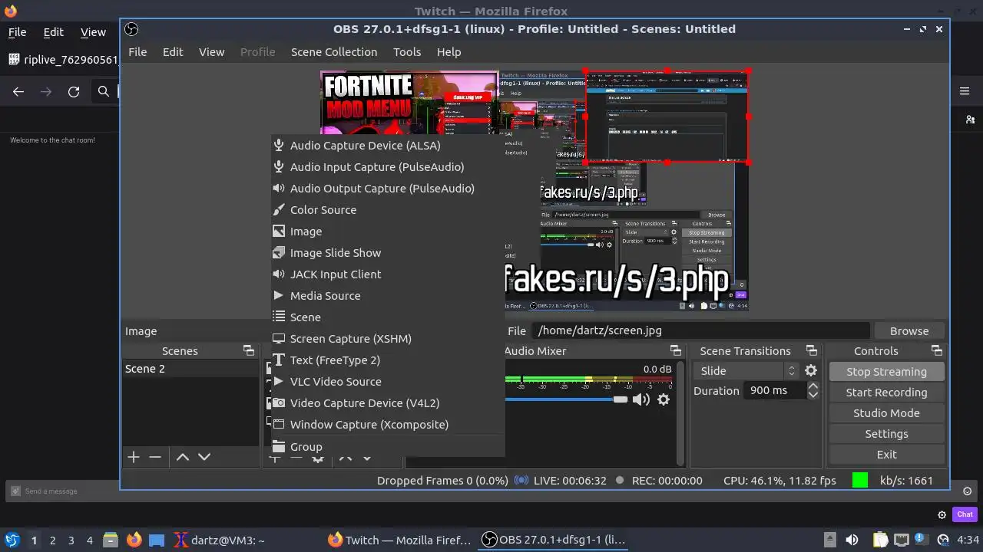The height and width of the screenshot is (552, 983).
Task: Exit OBS using the Exit button
Action: coord(886,455)
